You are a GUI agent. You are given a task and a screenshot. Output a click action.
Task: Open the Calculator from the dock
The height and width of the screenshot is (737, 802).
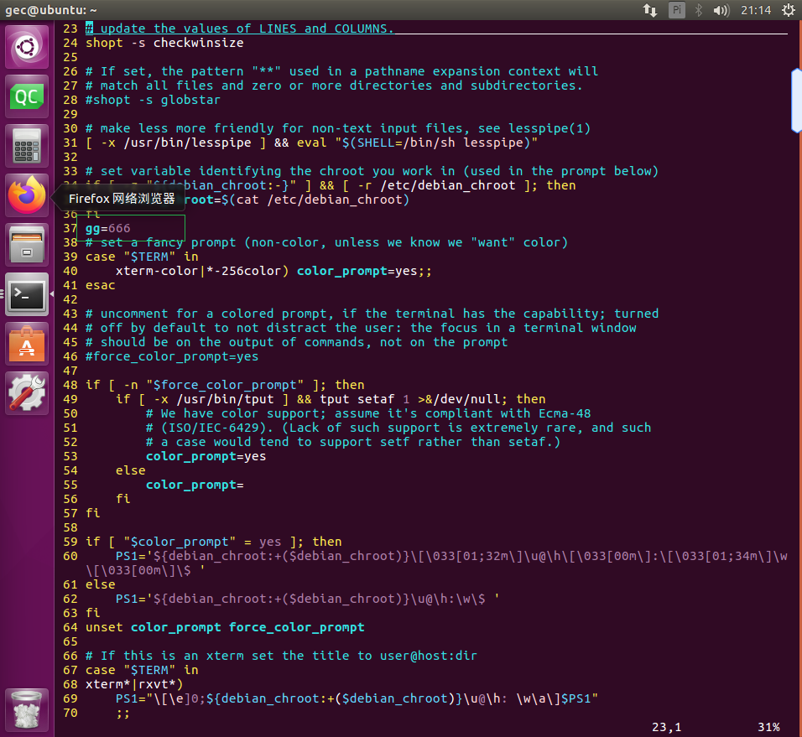click(x=27, y=146)
